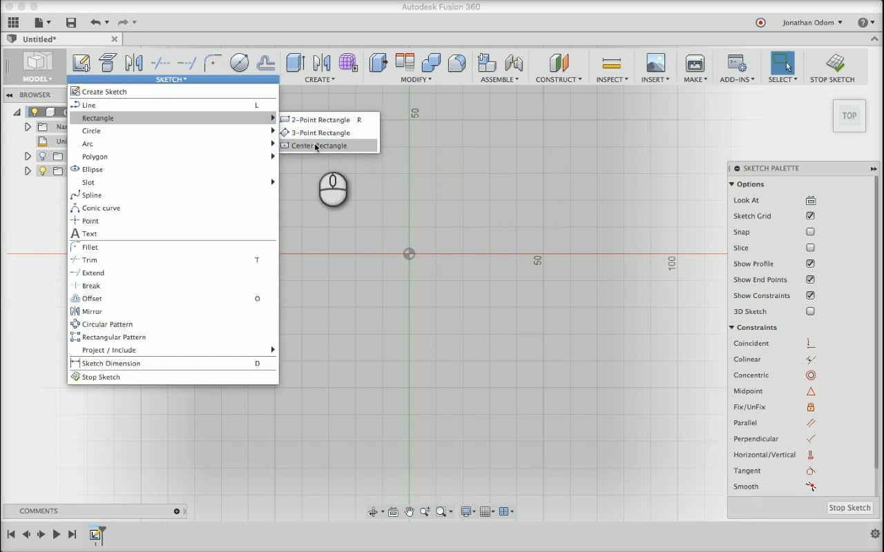The height and width of the screenshot is (552, 884).
Task: Open the MODIFY dropdown menu
Action: [x=416, y=79]
